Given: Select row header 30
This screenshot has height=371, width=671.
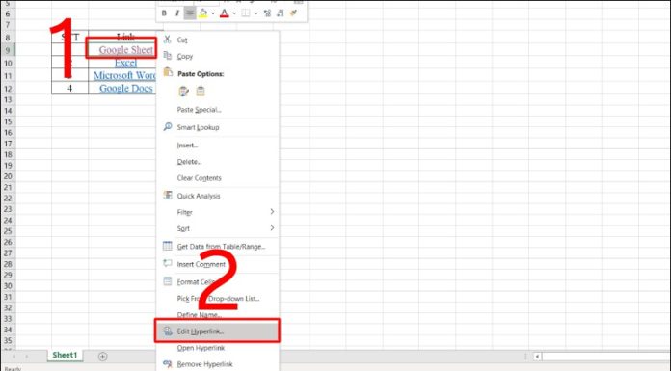Looking at the screenshot, I should coord(8,286).
